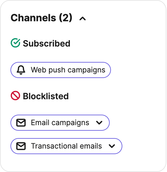
Task: Click the Channels (2) heading
Action: [x=42, y=18]
